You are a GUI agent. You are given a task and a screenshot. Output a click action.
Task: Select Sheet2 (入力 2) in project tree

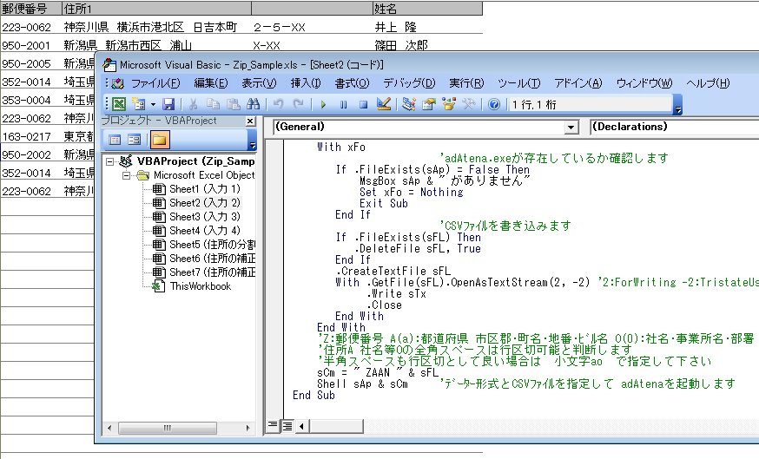coord(204,203)
